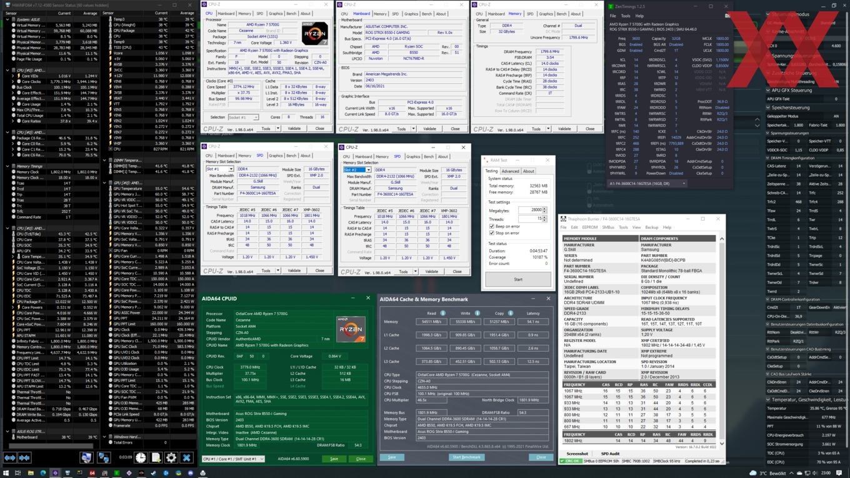Click info icon beside Write in AIDA64 benchmark

(477, 313)
